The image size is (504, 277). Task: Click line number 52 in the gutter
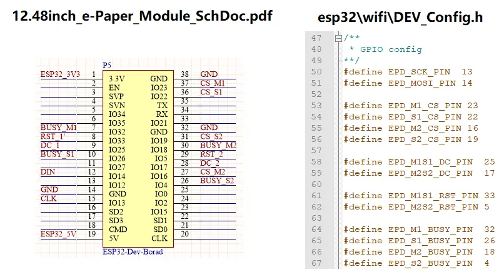(x=316, y=94)
